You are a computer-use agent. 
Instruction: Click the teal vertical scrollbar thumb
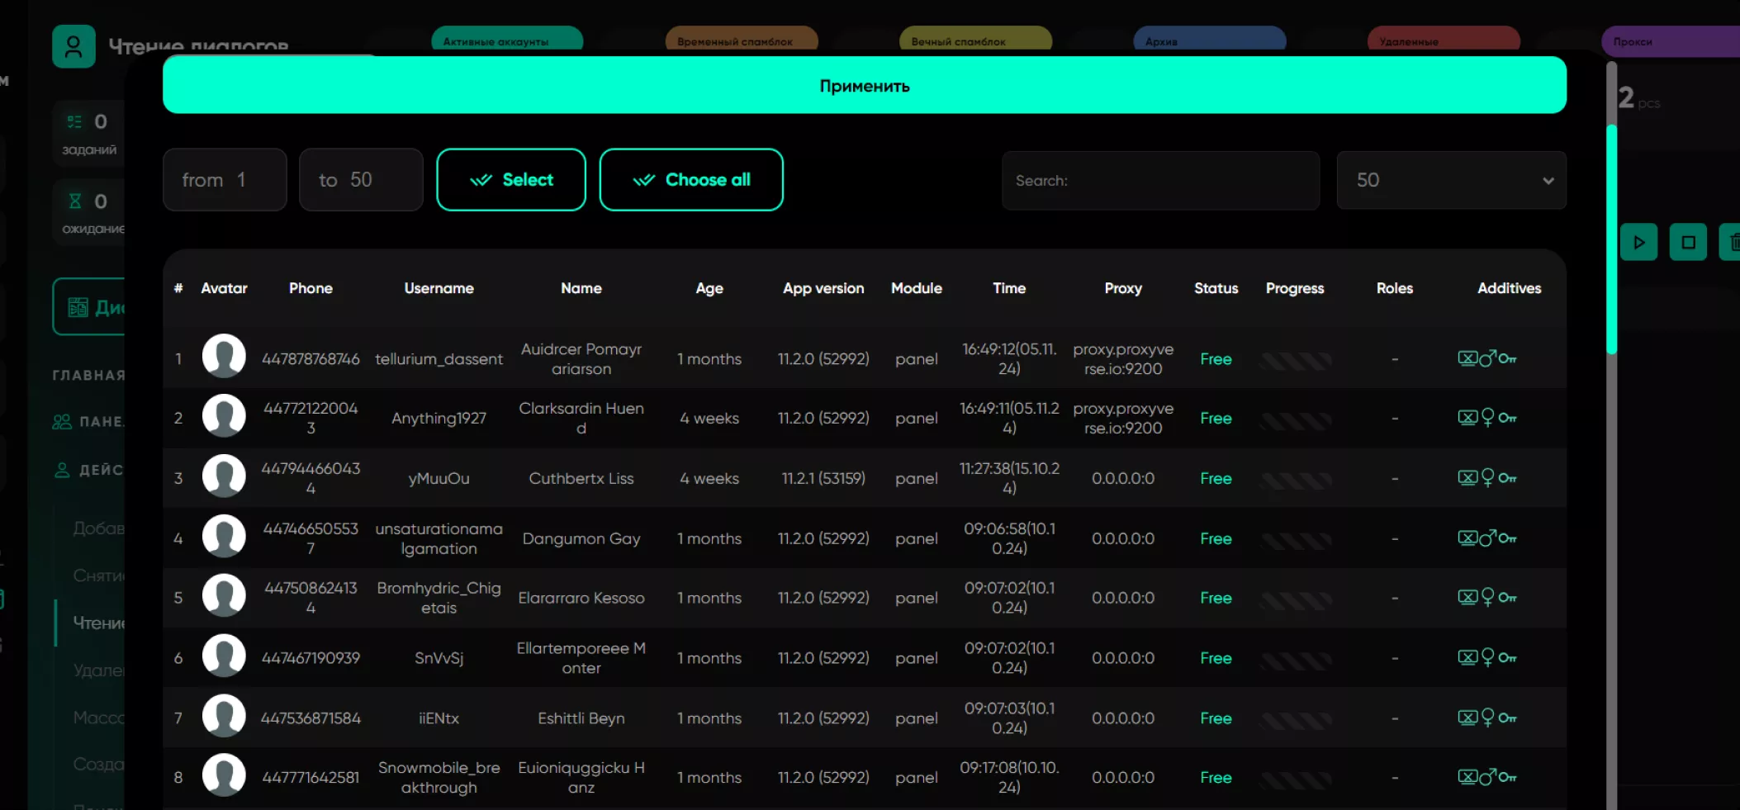[1611, 239]
